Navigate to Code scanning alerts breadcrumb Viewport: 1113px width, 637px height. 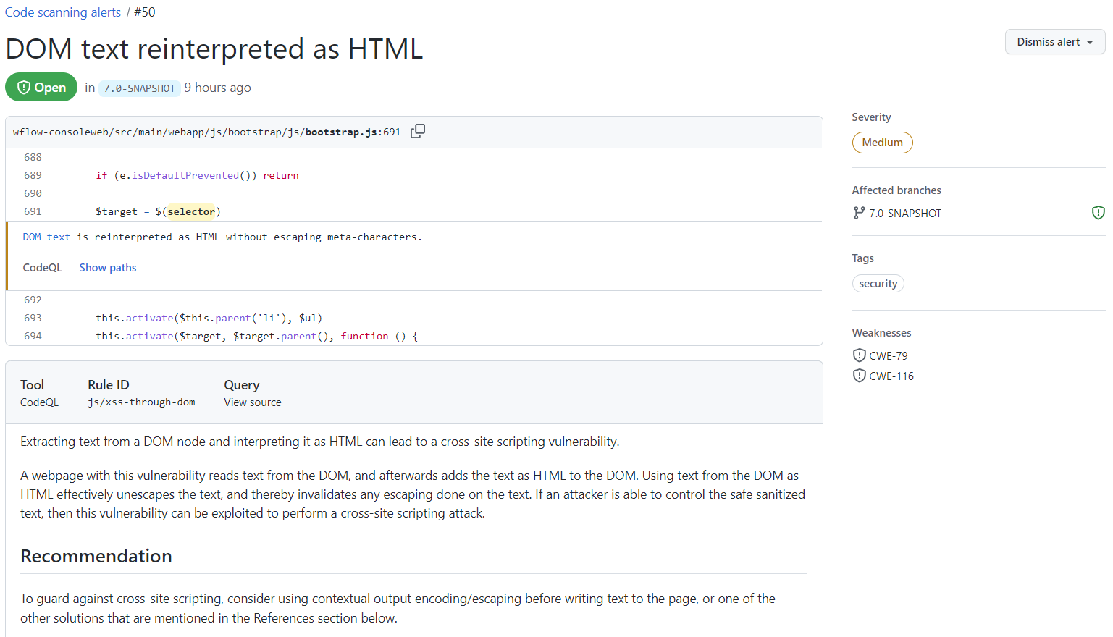click(62, 12)
